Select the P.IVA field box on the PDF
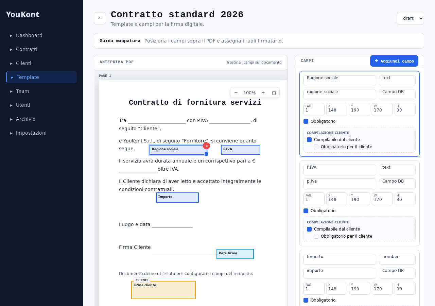 pos(241,150)
